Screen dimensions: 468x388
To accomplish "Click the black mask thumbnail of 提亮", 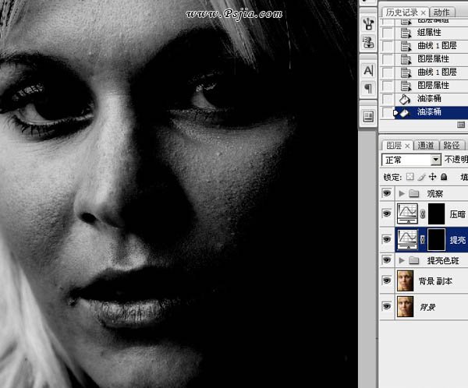I will click(436, 239).
